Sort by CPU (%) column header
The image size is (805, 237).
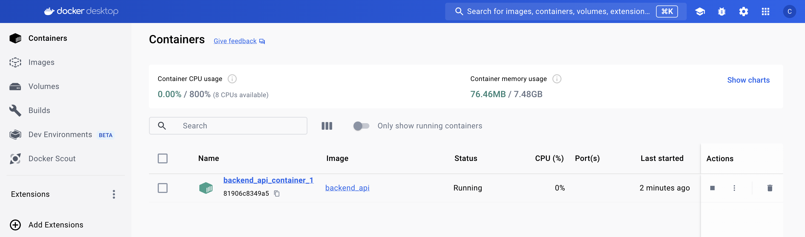coord(549,159)
